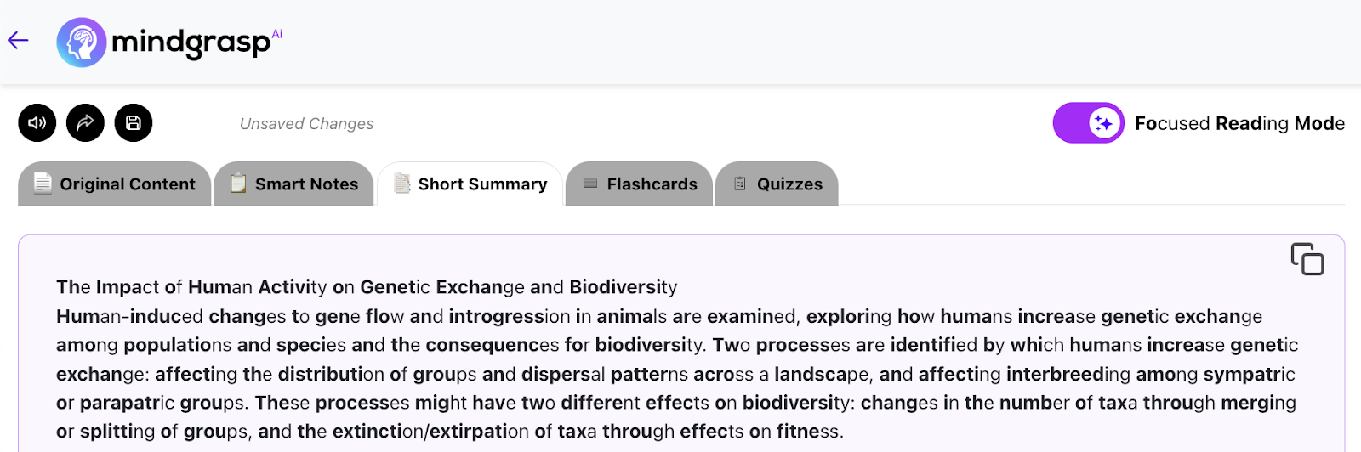Save changes with the floppy disk icon
1361x452 pixels.
click(x=134, y=123)
